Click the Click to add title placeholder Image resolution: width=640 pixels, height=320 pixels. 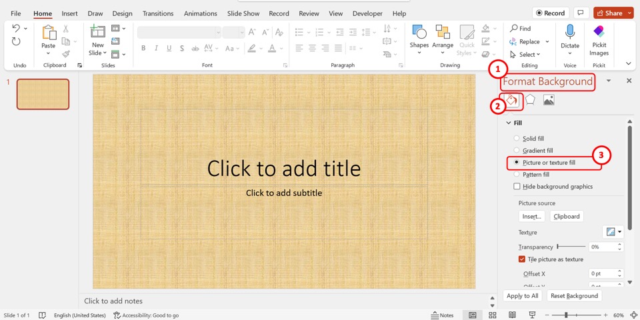[284, 168]
